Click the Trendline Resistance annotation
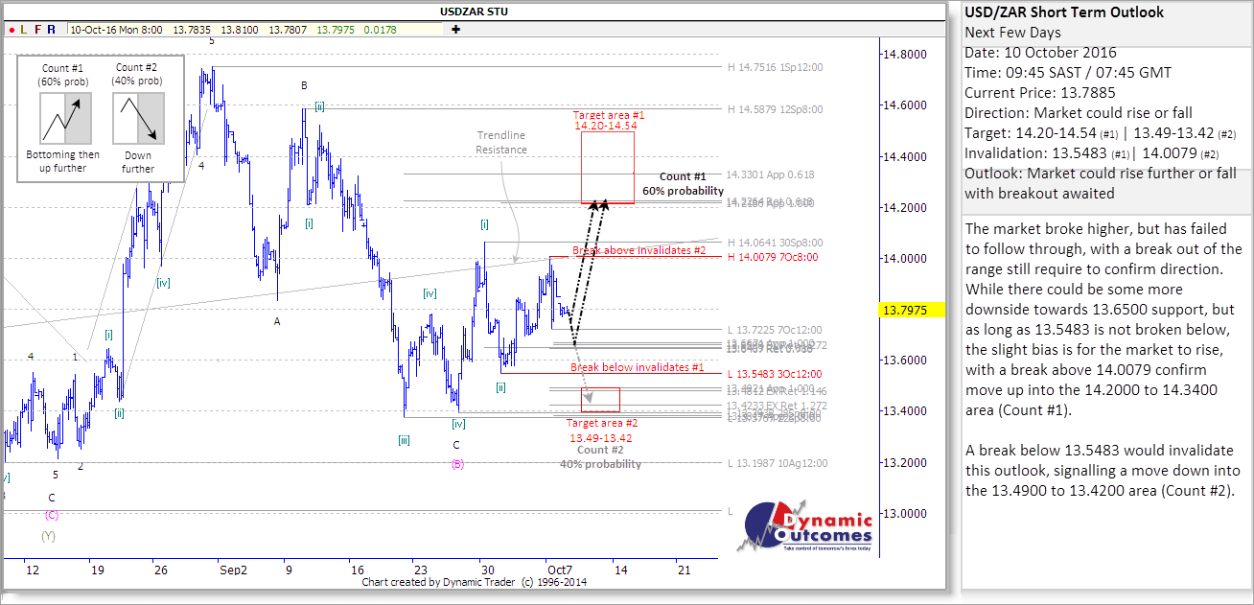1254x605 pixels. point(501,143)
